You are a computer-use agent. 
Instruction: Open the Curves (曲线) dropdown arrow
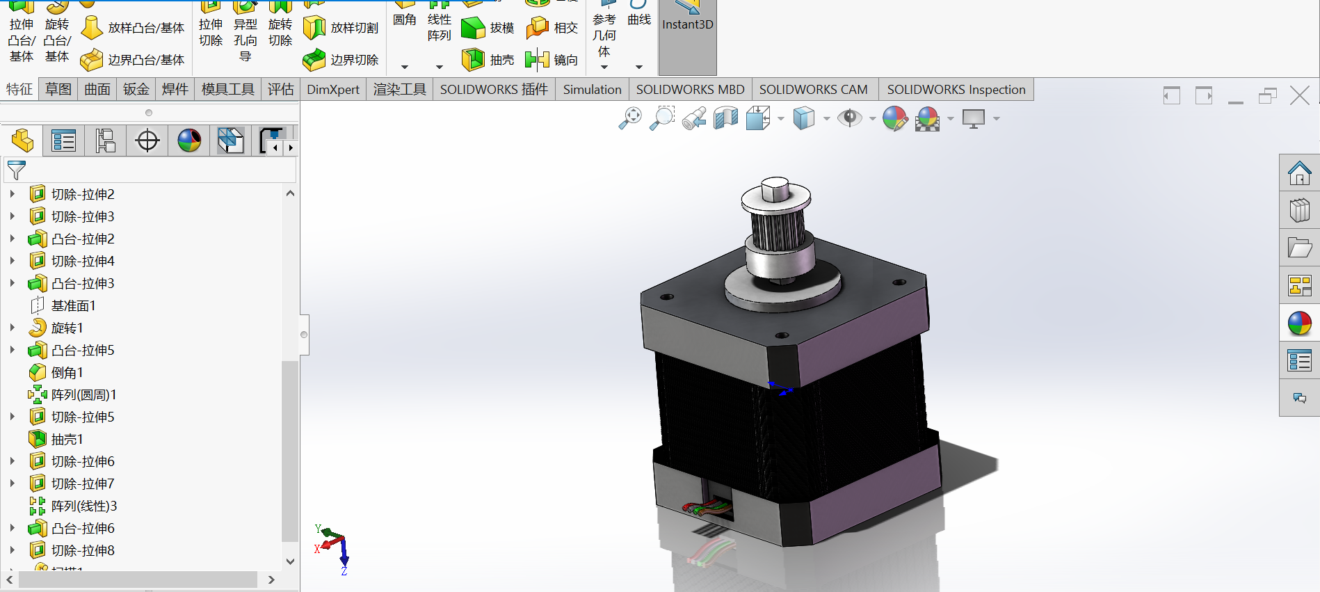coord(638,67)
